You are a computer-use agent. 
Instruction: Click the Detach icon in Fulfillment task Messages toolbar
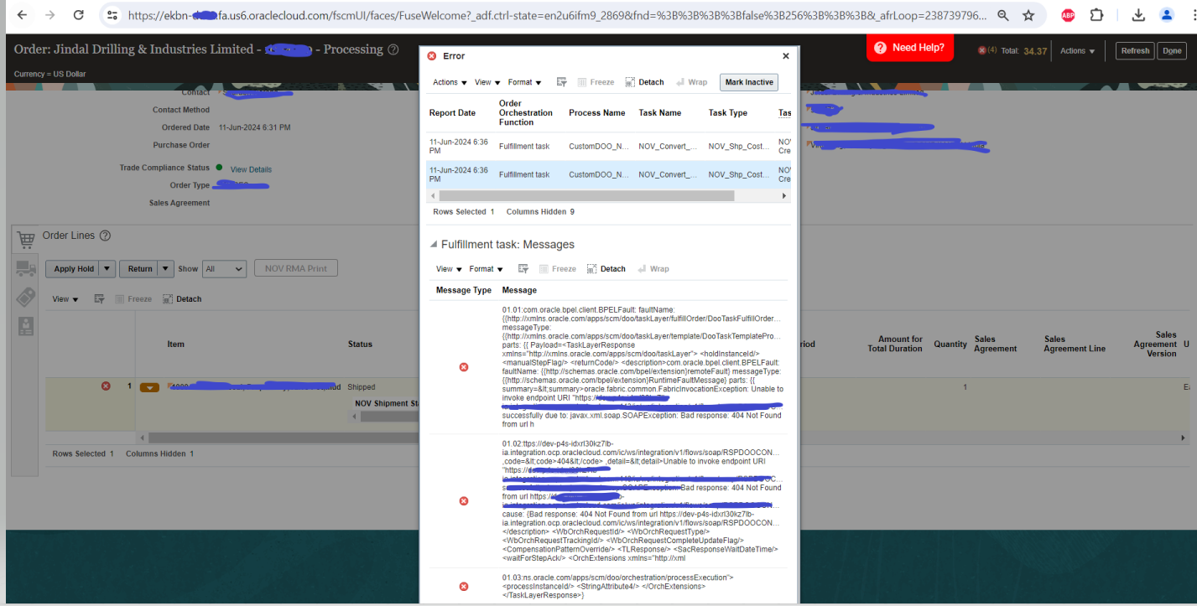(606, 269)
